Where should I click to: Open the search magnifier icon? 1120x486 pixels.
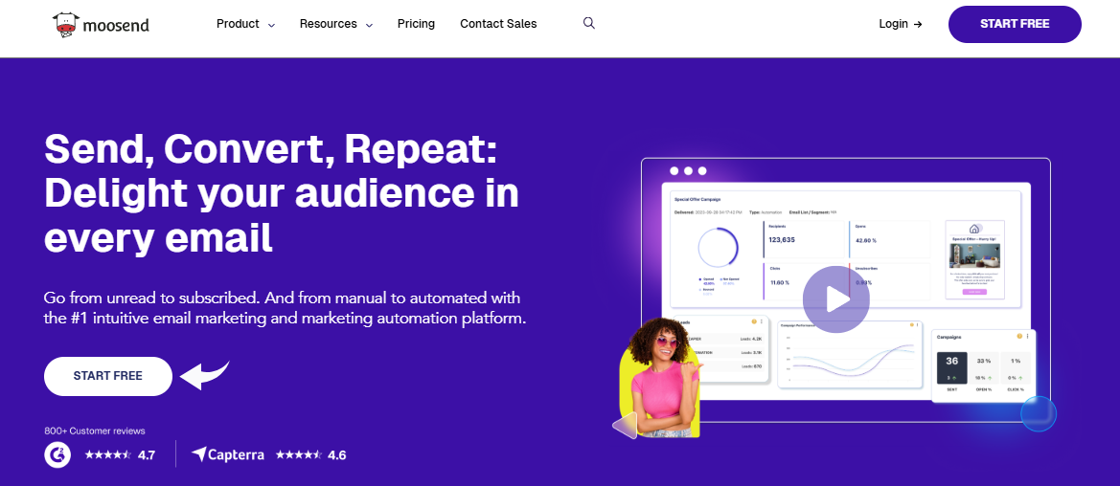click(x=588, y=23)
